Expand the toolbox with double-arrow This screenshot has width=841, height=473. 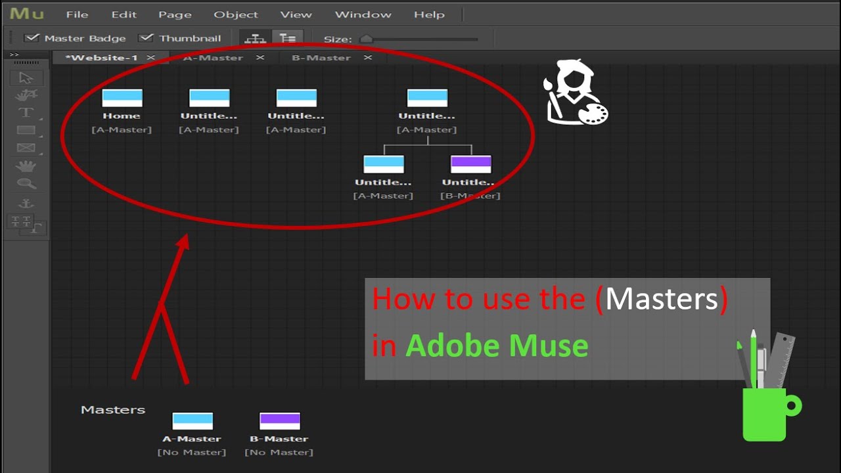point(14,55)
